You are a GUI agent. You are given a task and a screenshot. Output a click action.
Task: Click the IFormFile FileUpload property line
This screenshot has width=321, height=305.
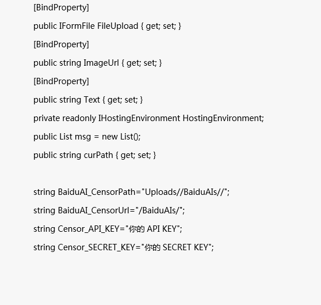point(107,27)
